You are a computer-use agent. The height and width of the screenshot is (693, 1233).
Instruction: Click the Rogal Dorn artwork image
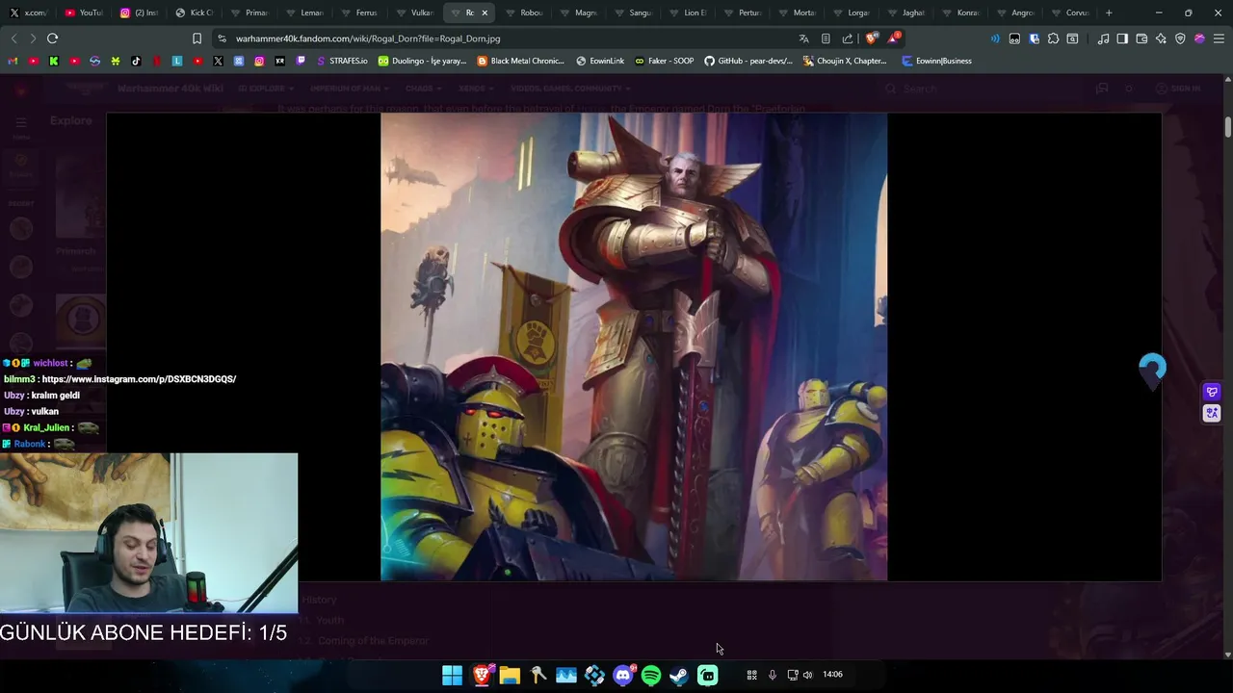pos(634,346)
